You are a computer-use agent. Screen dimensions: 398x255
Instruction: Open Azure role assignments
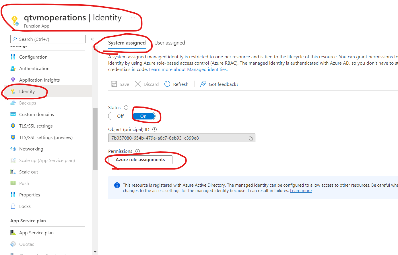(140, 160)
